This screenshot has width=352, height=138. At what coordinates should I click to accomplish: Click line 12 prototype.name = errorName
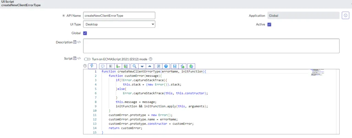(x=143, y=120)
